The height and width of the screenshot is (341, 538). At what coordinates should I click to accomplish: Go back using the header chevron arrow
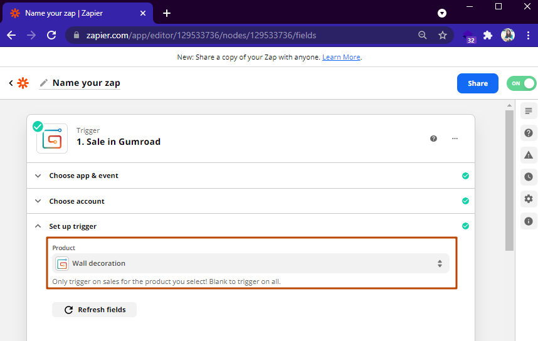coord(11,83)
